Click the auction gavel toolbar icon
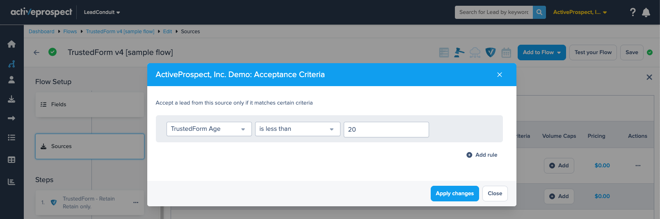 pos(459,52)
